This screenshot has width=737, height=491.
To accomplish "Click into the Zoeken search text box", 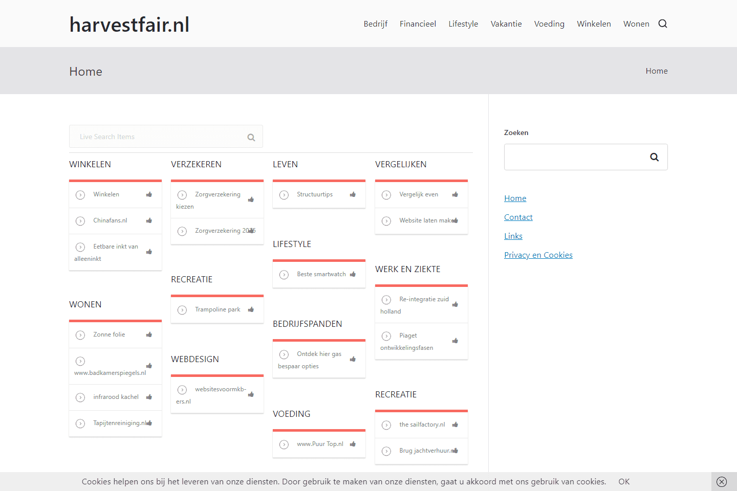I will pos(573,157).
